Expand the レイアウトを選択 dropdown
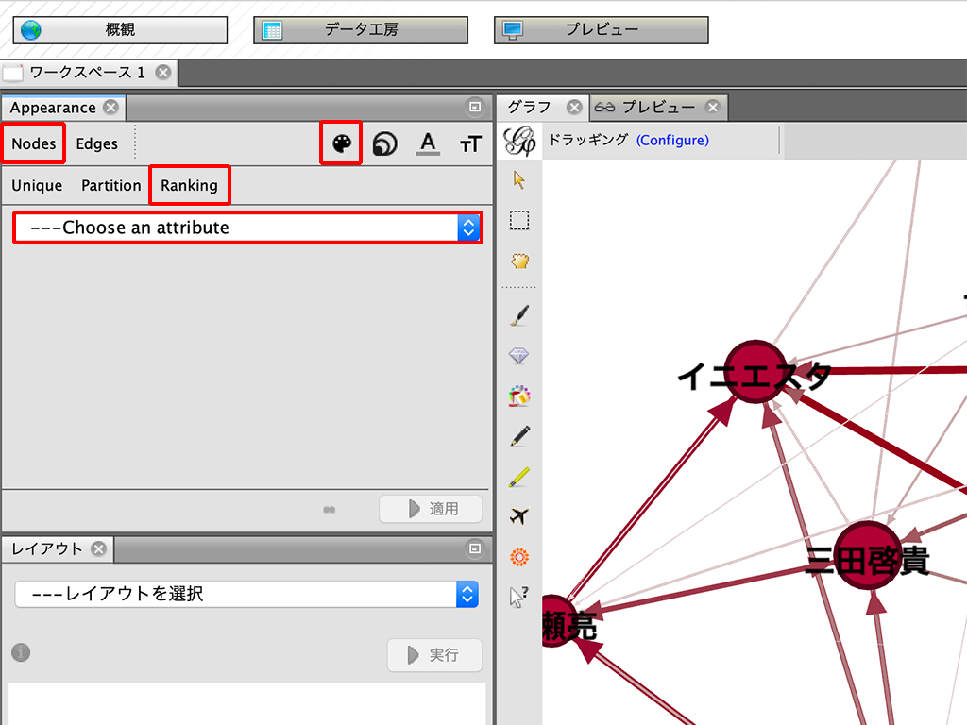The width and height of the screenshot is (967, 725). pyautogui.click(x=247, y=594)
